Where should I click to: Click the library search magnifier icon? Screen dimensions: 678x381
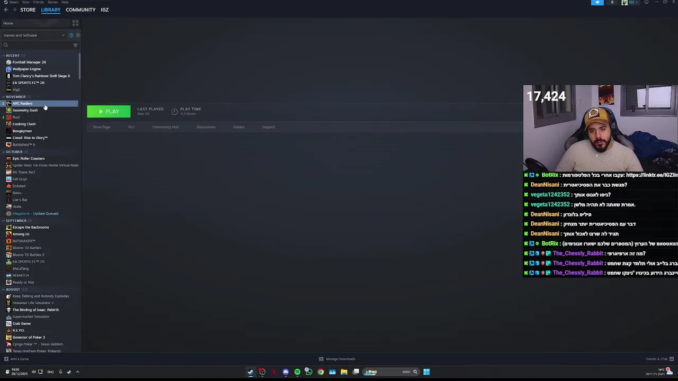6,45
